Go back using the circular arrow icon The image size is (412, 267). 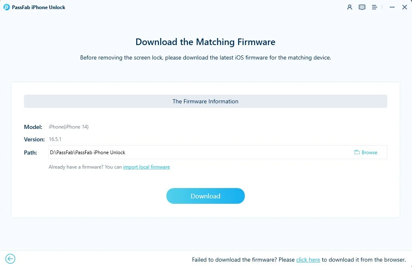pos(10,258)
